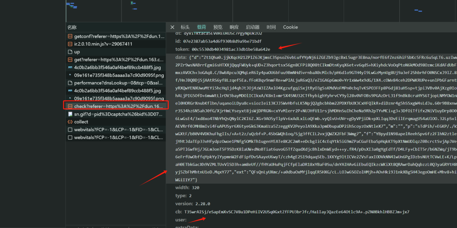Close the request details panel

[172, 27]
